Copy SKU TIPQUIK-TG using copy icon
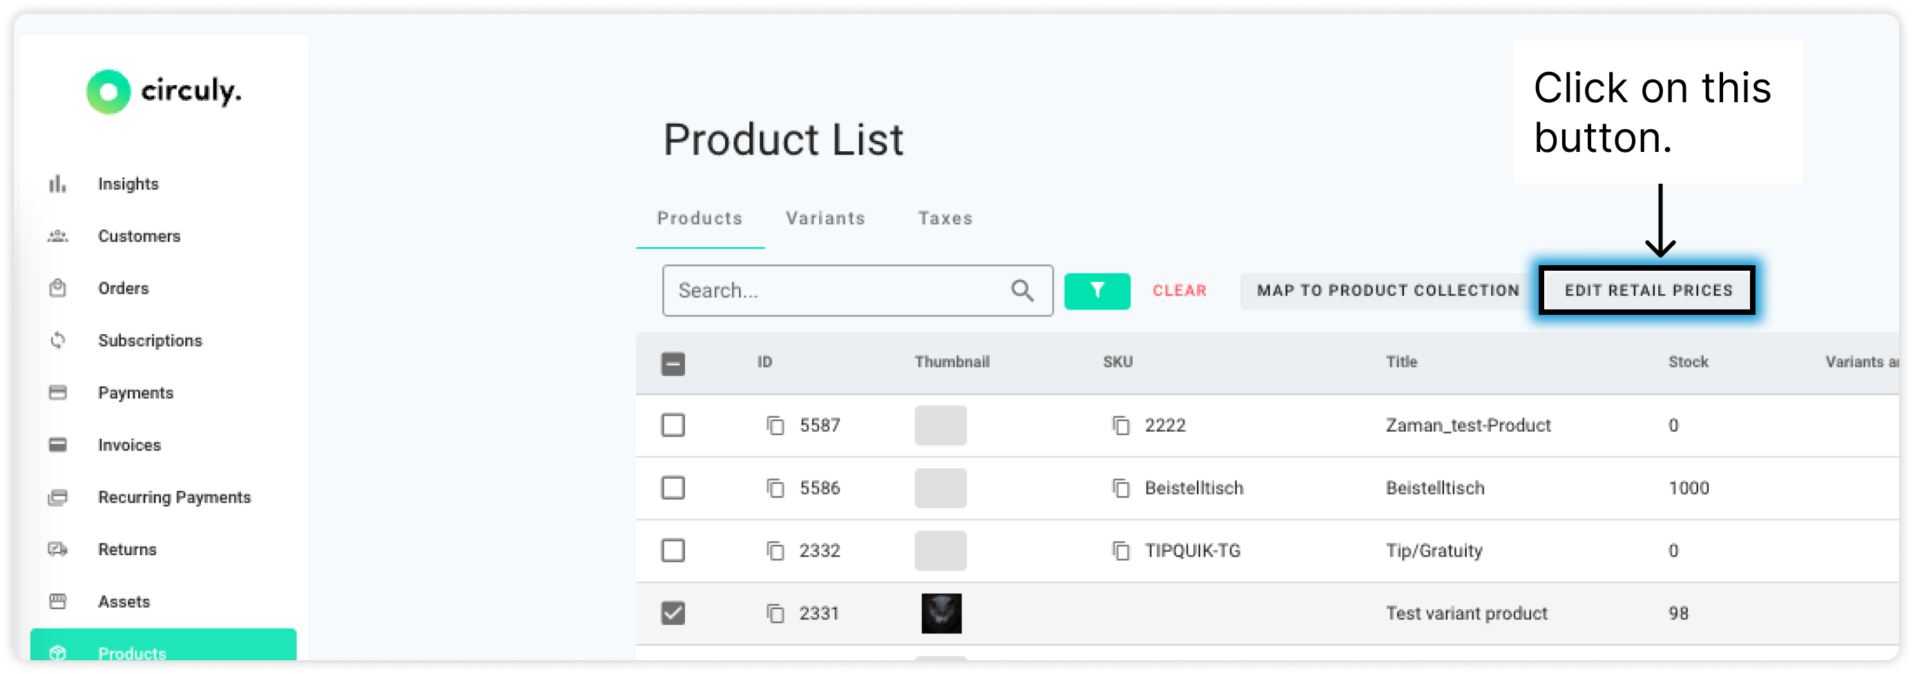This screenshot has width=1913, height=674. point(1121,551)
